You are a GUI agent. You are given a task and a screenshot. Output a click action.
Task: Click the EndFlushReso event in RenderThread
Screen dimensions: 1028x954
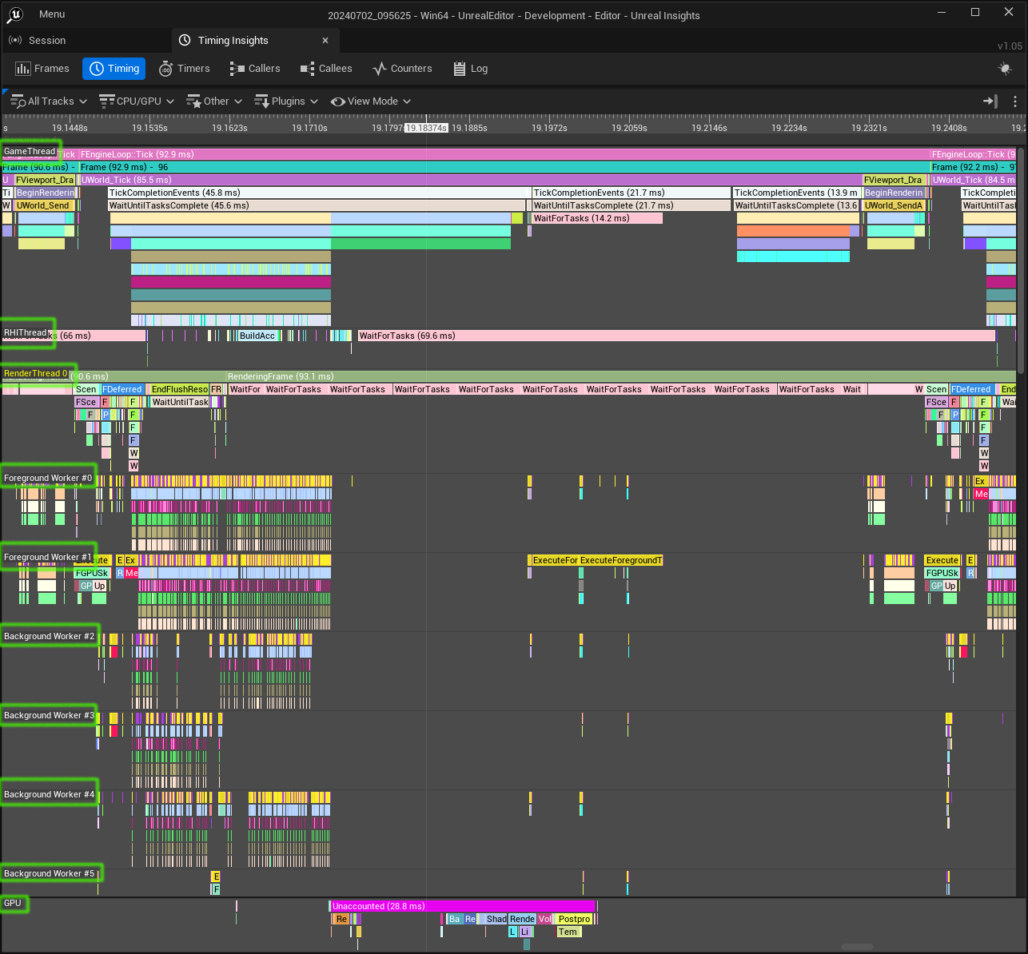[179, 389]
